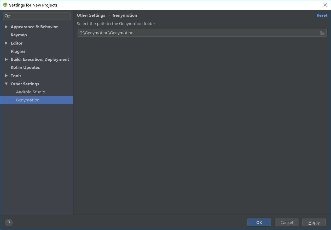This screenshot has height=230, width=331.
Task: Expand the Build, Execution, Deployment arrow
Action: (x=7, y=59)
